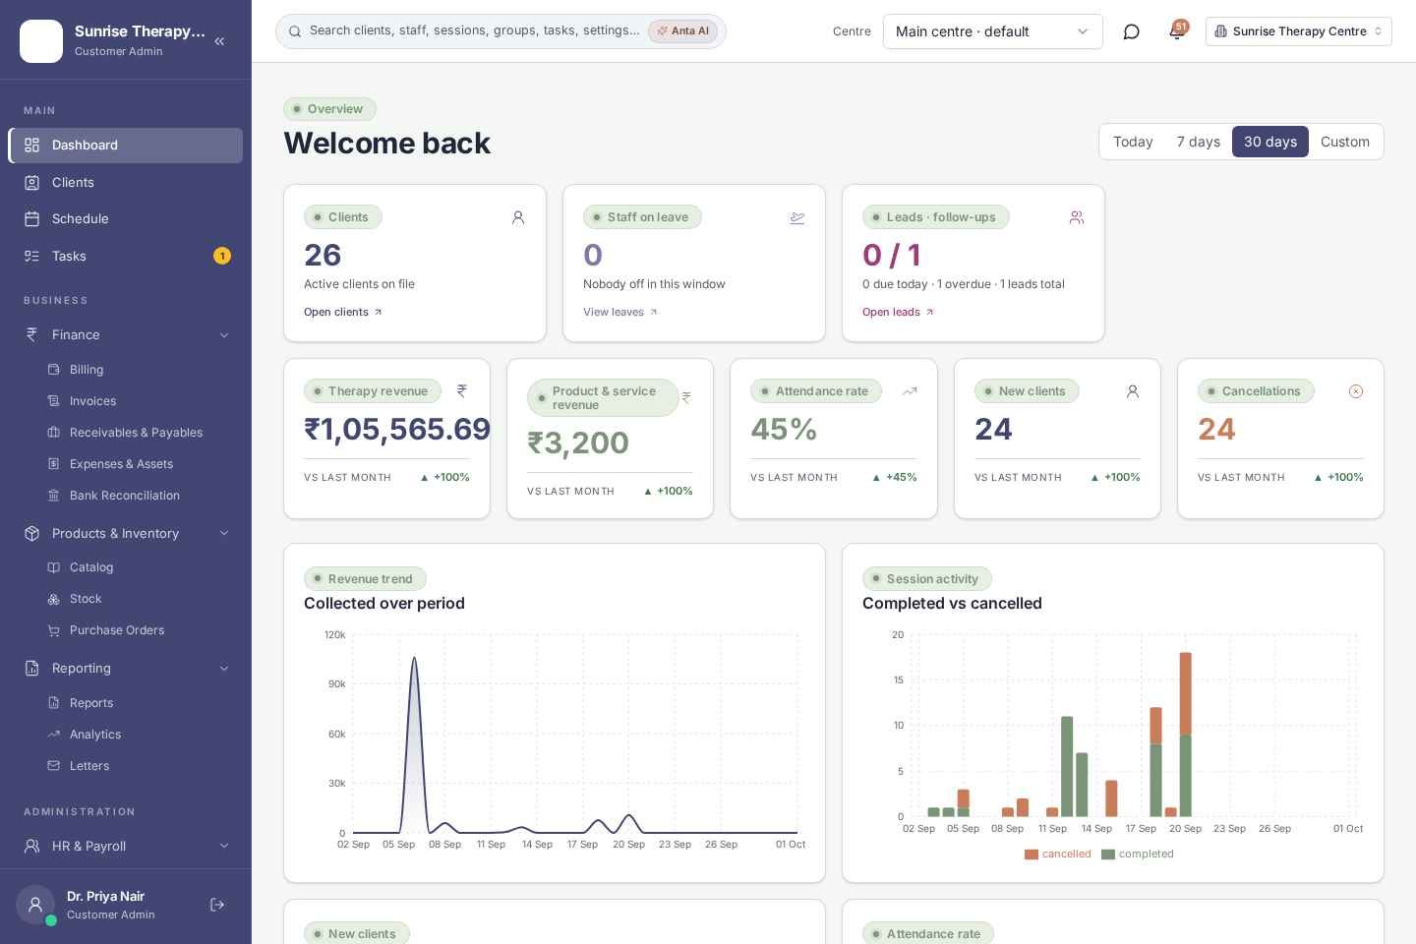Click the Bank Reconciliation icon
The width and height of the screenshot is (1416, 944).
tap(54, 496)
